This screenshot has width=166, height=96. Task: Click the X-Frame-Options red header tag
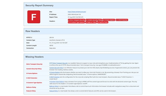point(109,20)
